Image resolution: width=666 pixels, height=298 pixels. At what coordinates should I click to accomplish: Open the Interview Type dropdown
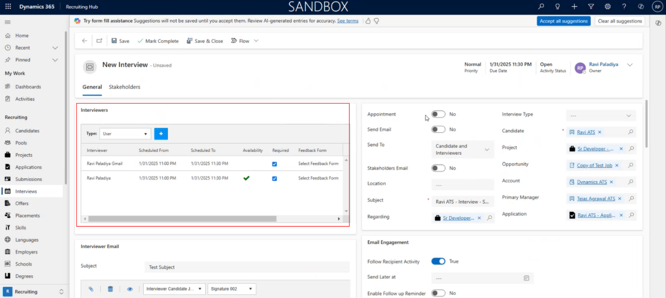[601, 116]
